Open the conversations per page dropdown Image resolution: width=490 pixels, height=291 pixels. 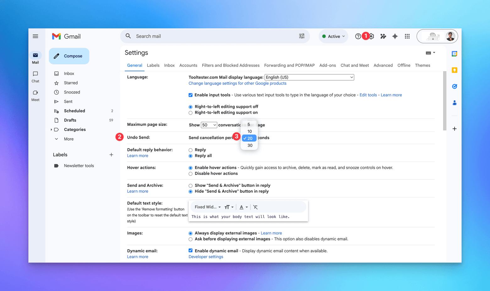(x=209, y=125)
